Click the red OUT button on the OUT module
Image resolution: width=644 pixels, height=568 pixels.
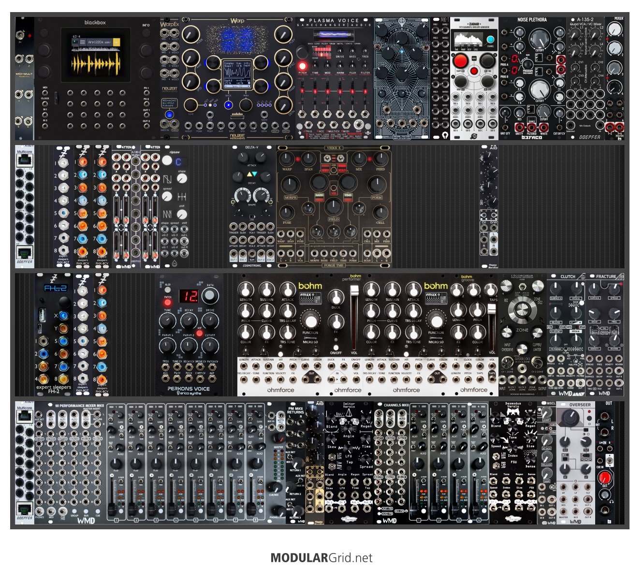click(604, 478)
